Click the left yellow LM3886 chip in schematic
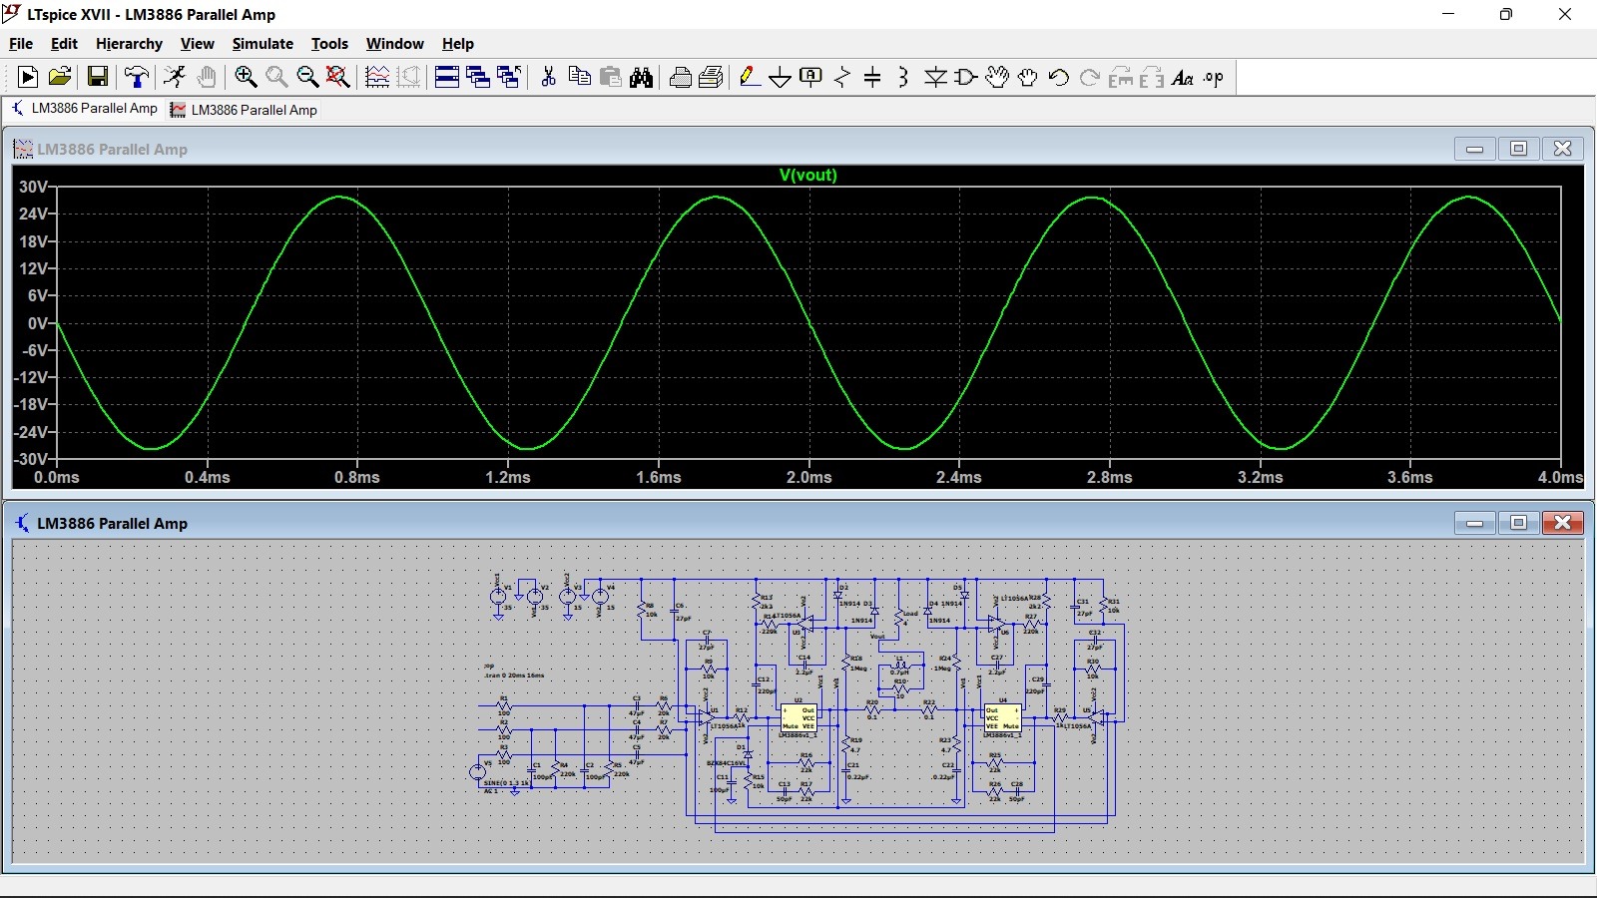 click(x=798, y=717)
